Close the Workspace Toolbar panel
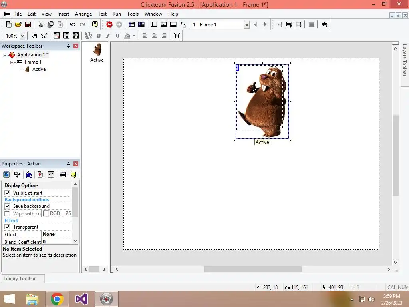409x307 pixels. point(76,46)
